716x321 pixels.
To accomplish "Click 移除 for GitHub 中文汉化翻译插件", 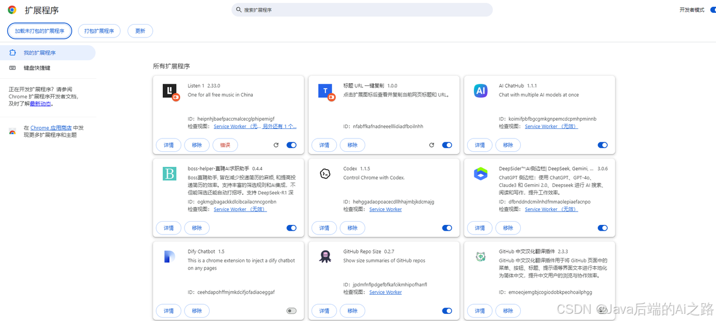I will [508, 311].
